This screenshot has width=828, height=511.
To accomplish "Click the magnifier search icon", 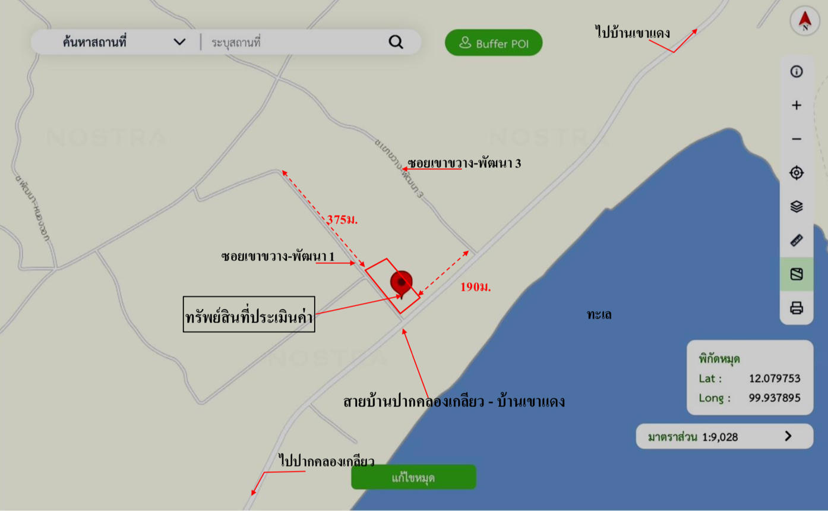I will pos(396,42).
